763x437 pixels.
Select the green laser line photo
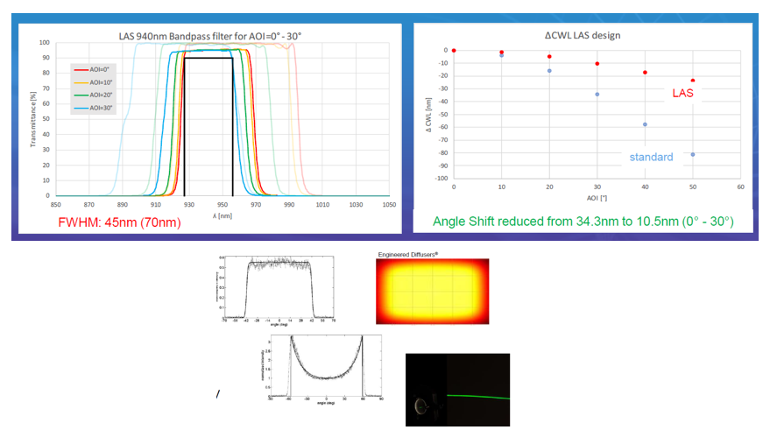click(457, 389)
